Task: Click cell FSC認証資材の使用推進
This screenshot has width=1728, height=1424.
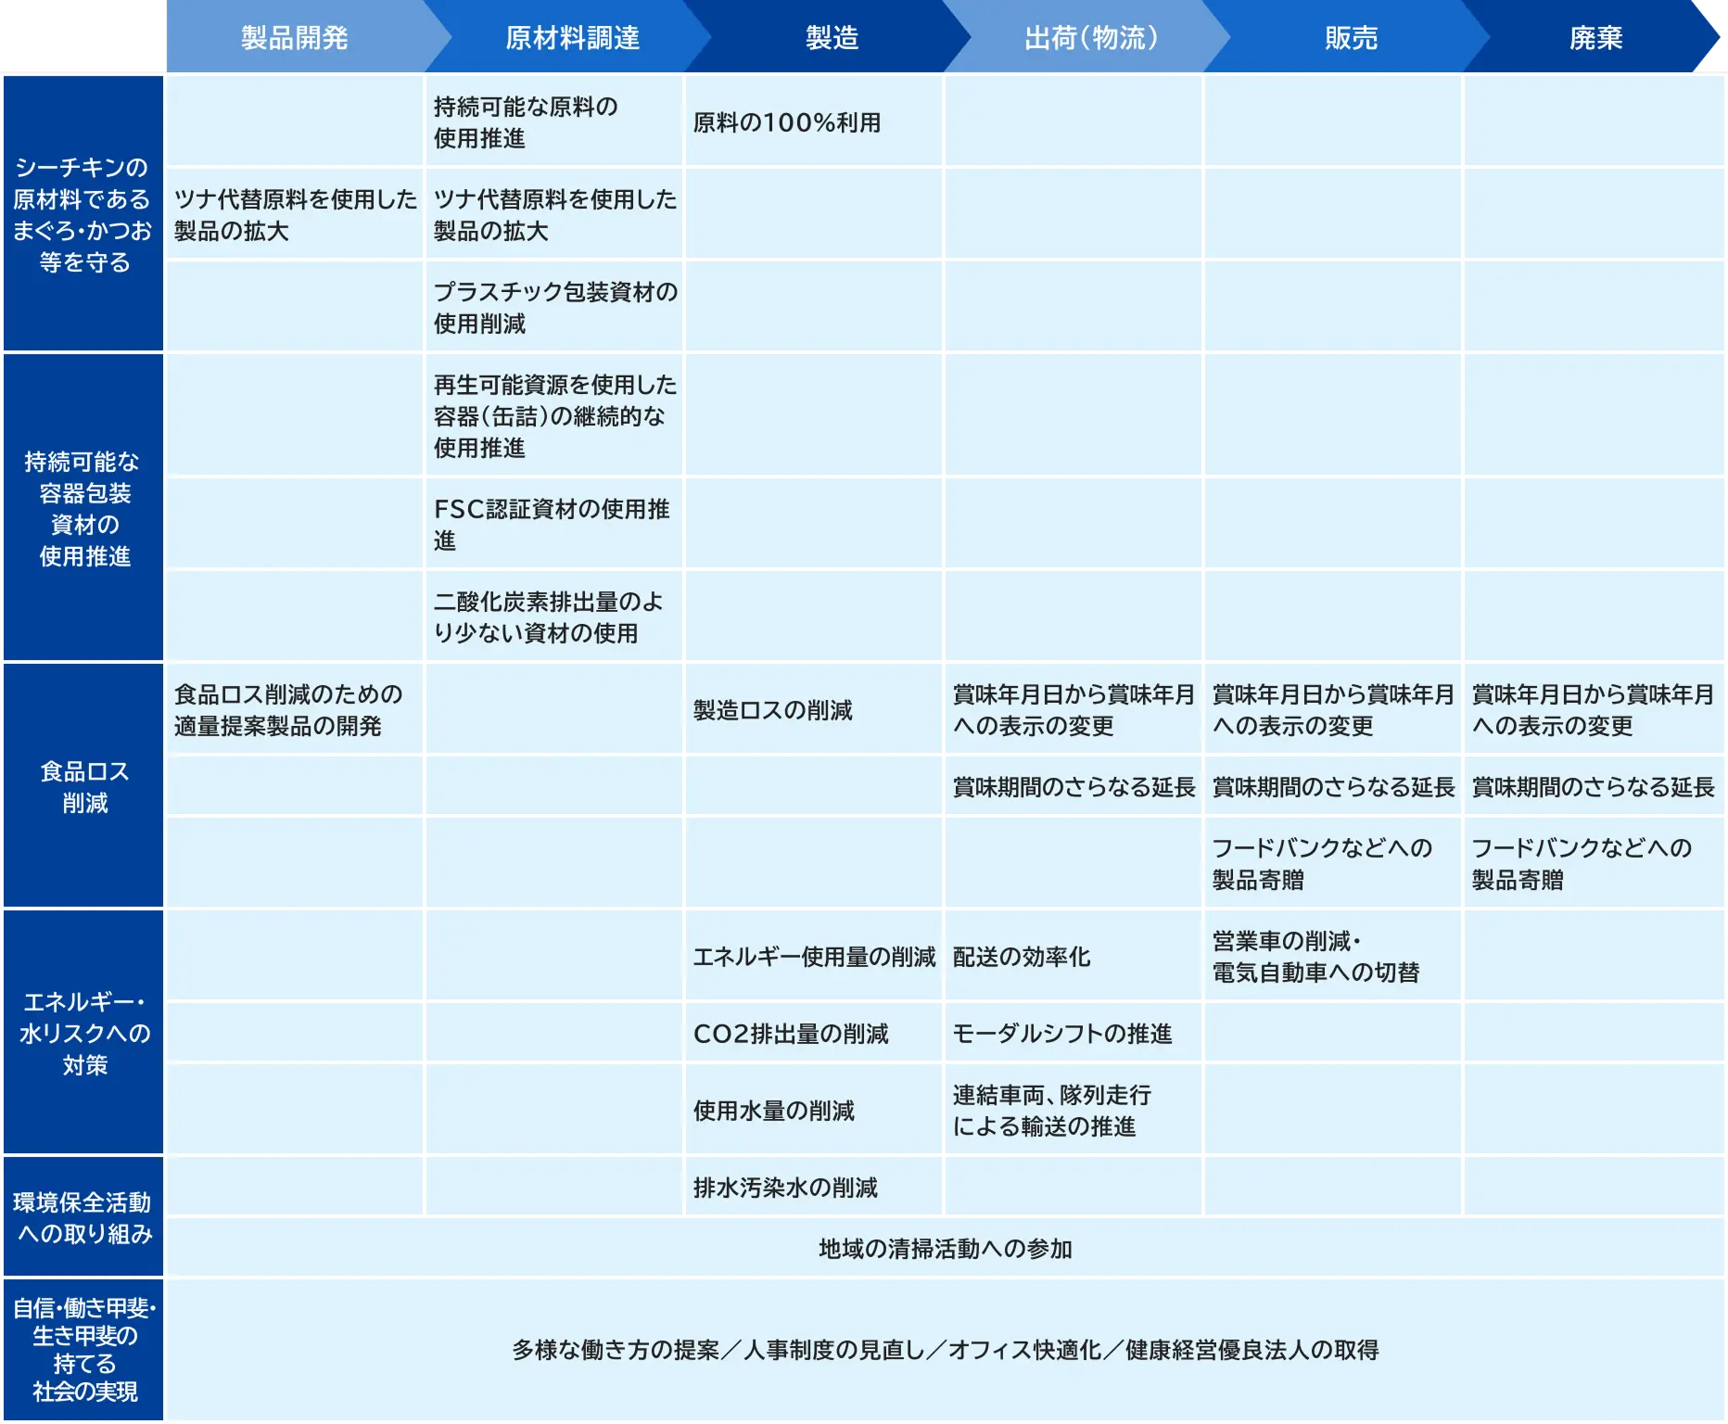Action: [x=554, y=524]
